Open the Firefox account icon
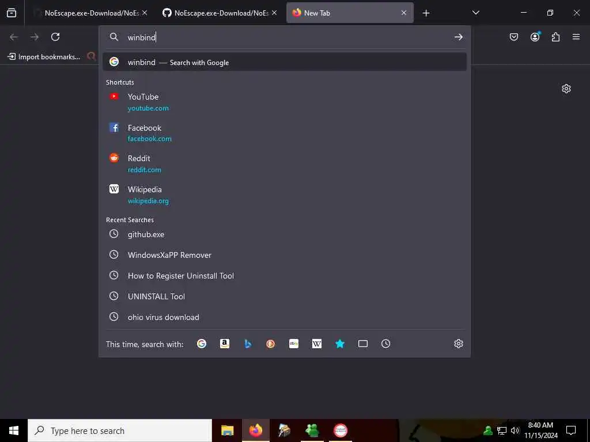This screenshot has height=442, width=590. [535, 37]
